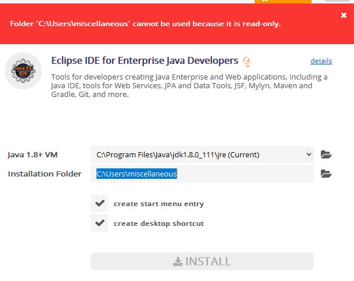This screenshot has width=354, height=281.
Task: Click the Installation Folder path field
Action: [x=202, y=174]
